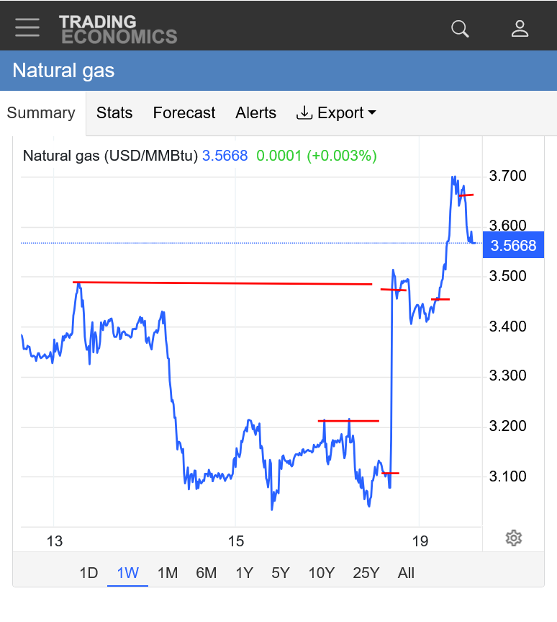This screenshot has height=622, width=557.
Task: Show the 10Y chart range
Action: (x=321, y=573)
